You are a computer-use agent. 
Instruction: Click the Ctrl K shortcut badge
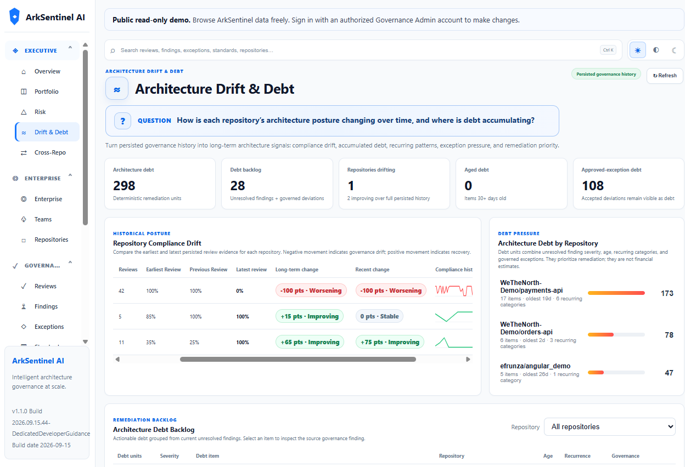click(x=608, y=50)
